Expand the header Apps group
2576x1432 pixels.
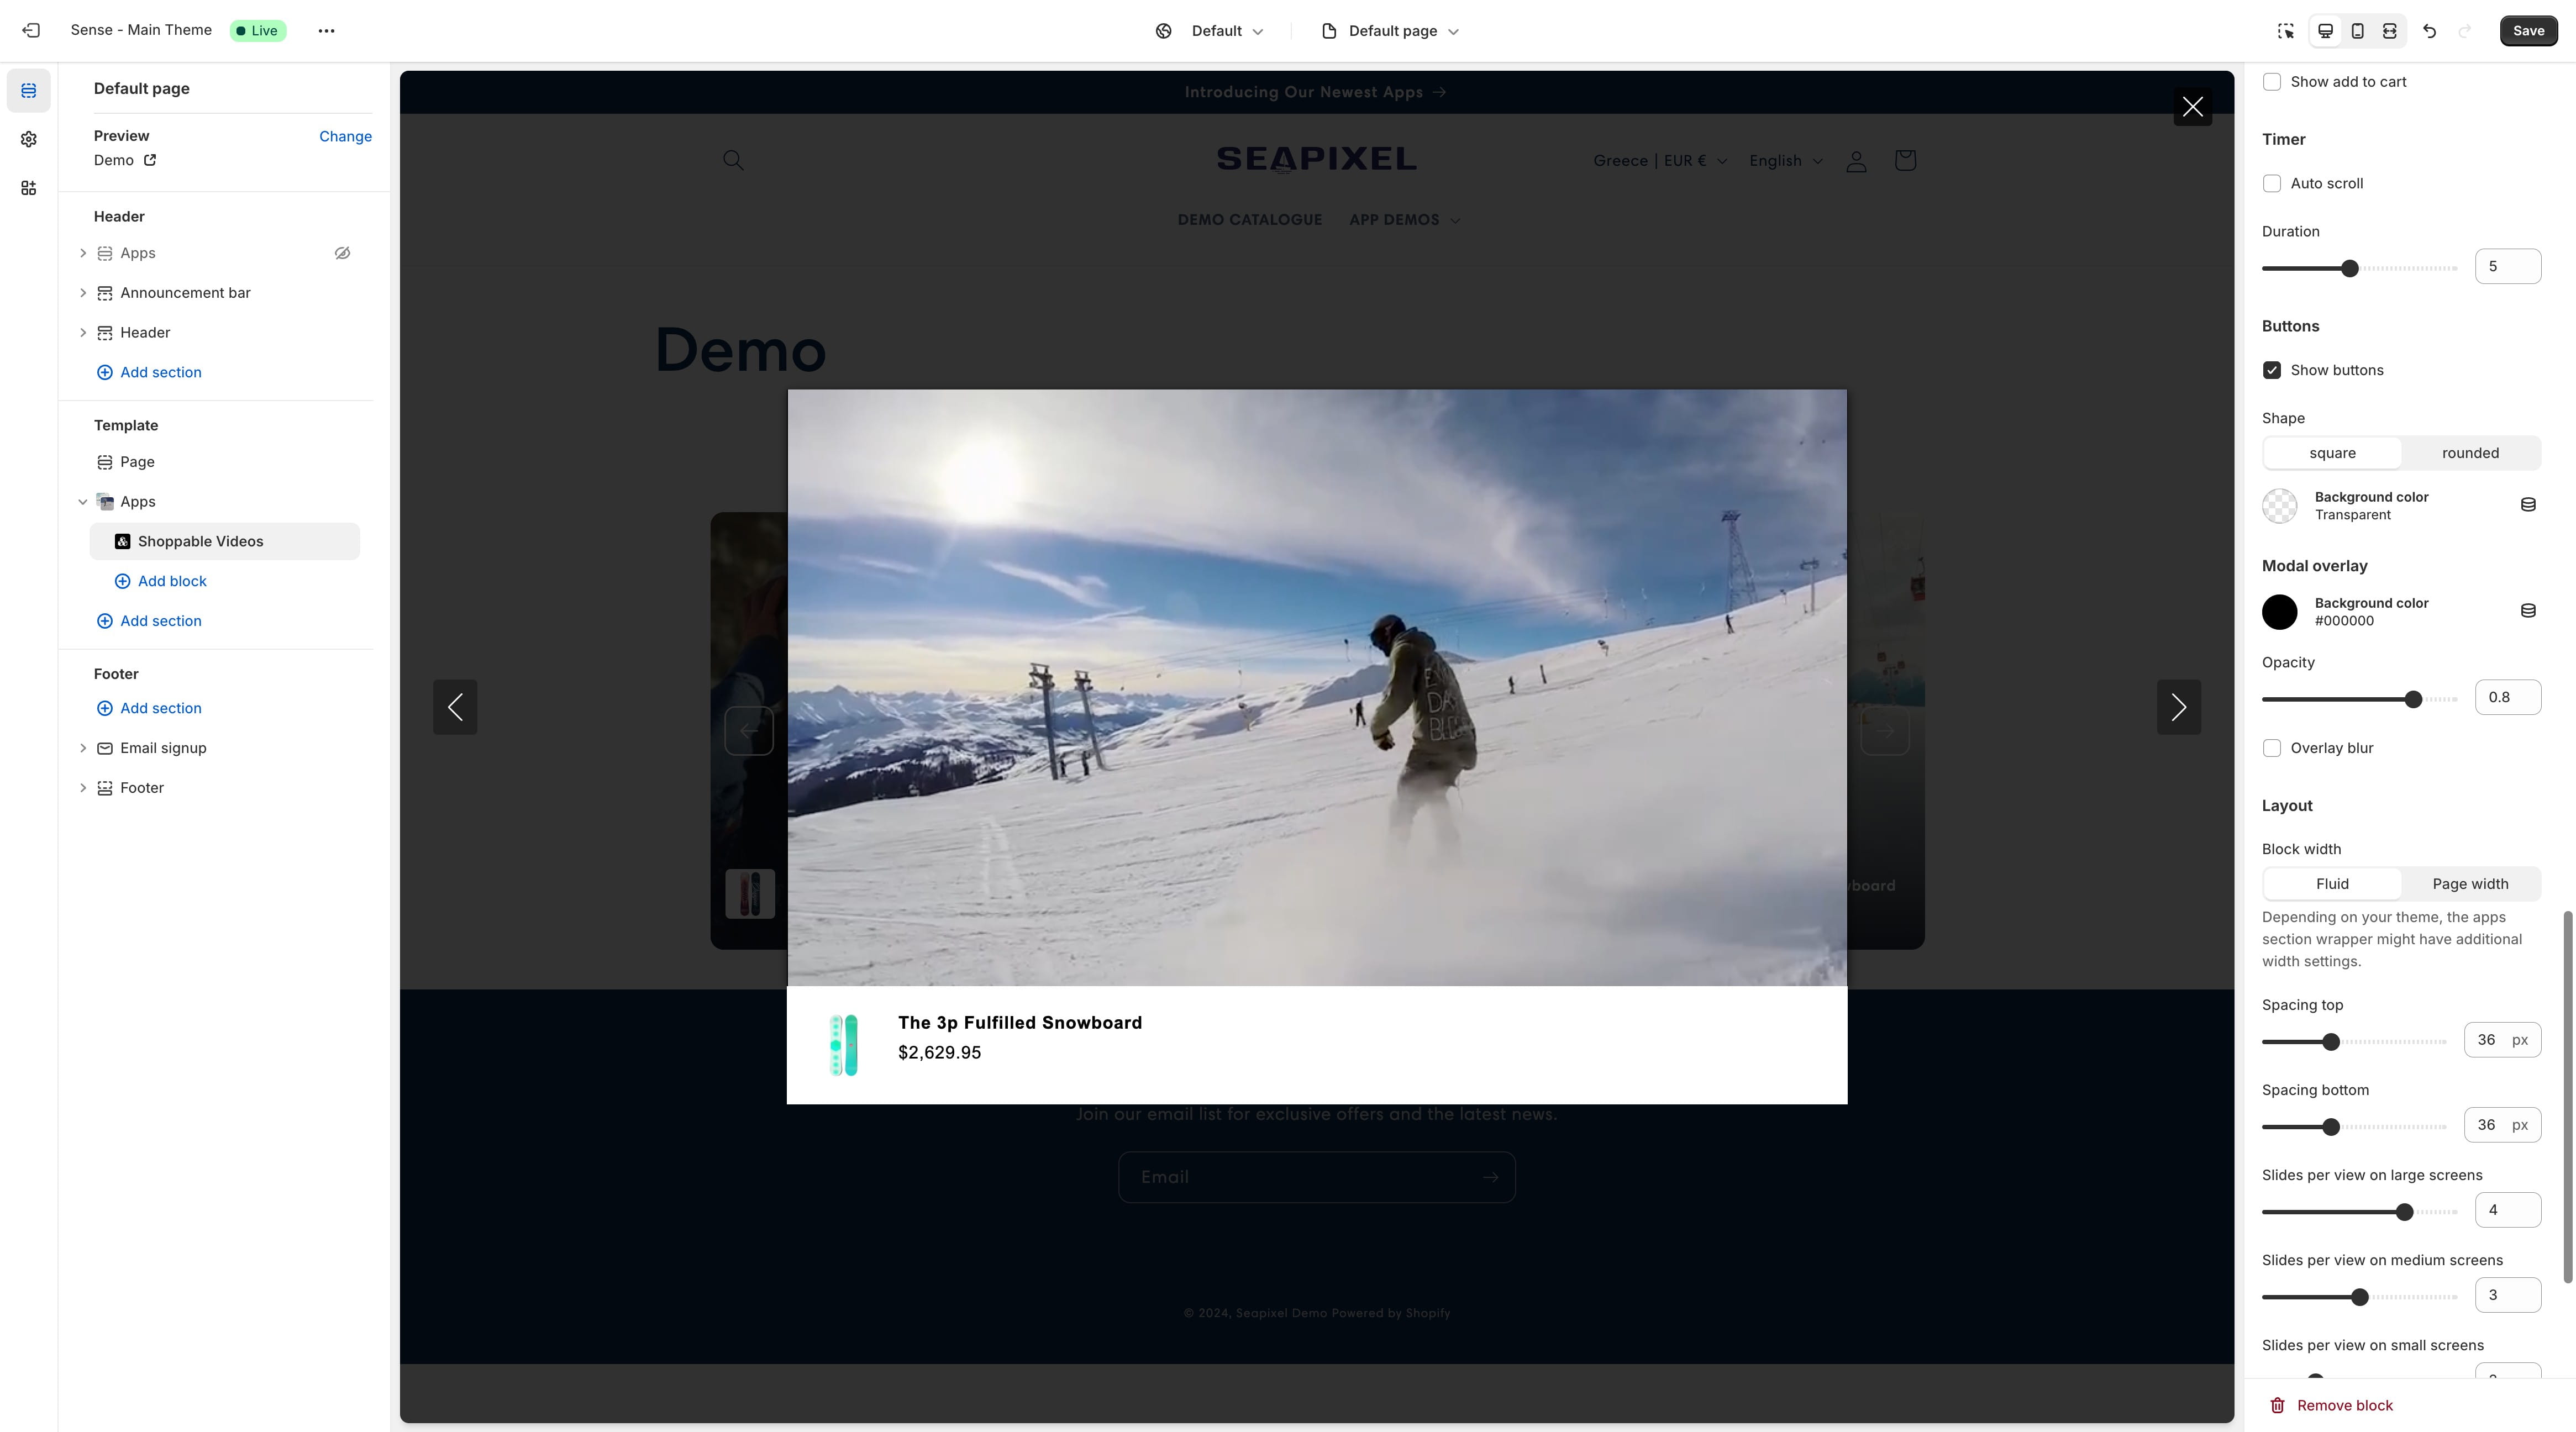(83, 253)
